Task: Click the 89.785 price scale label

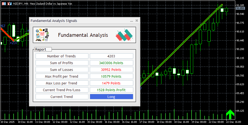Action: 240,76
